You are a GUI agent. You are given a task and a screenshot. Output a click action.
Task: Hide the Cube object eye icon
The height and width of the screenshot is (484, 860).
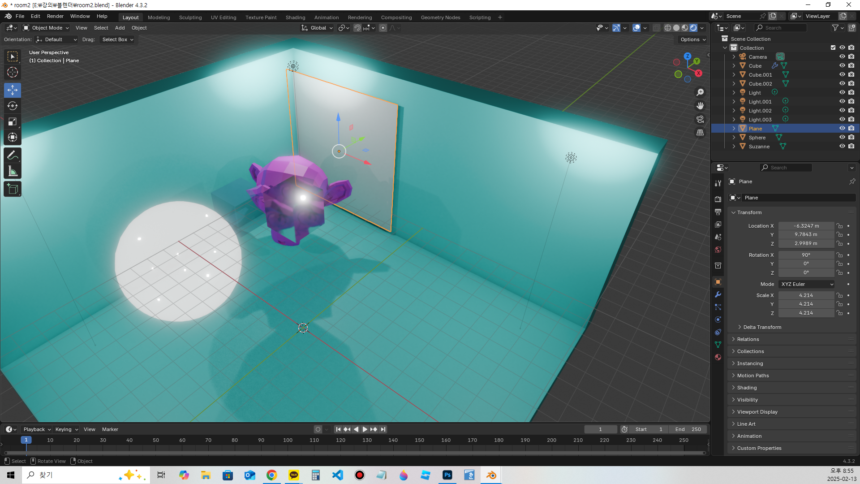pos(842,65)
